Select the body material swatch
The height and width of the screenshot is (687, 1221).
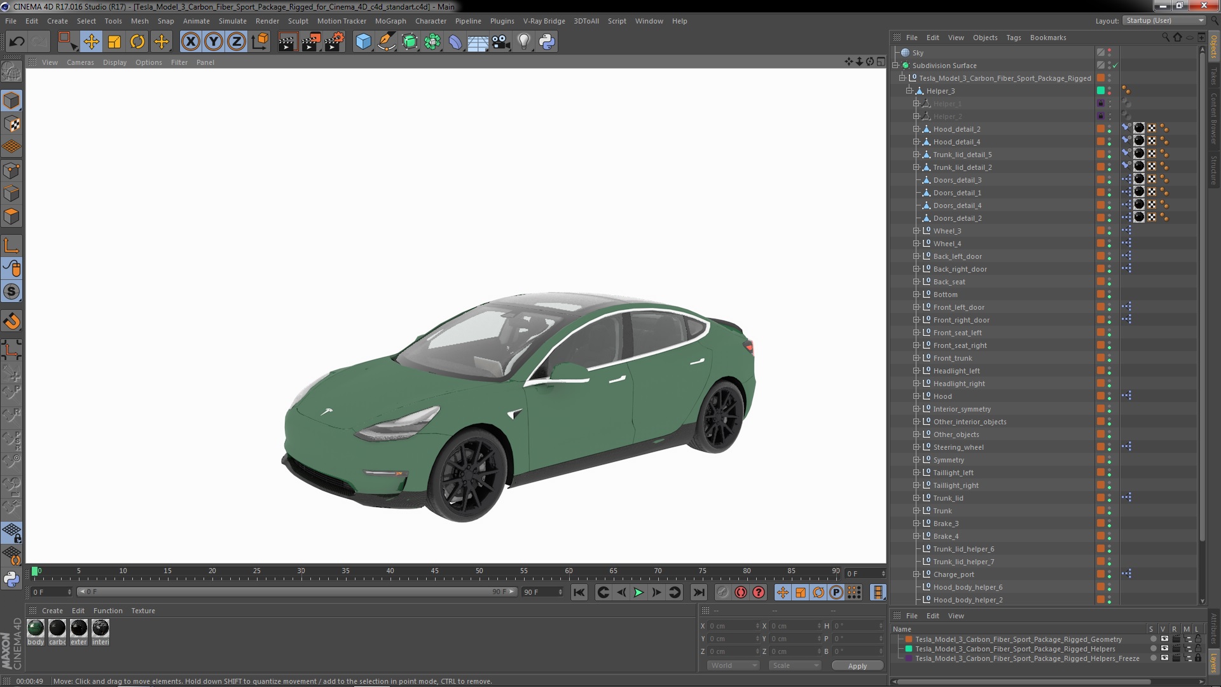coord(36,628)
